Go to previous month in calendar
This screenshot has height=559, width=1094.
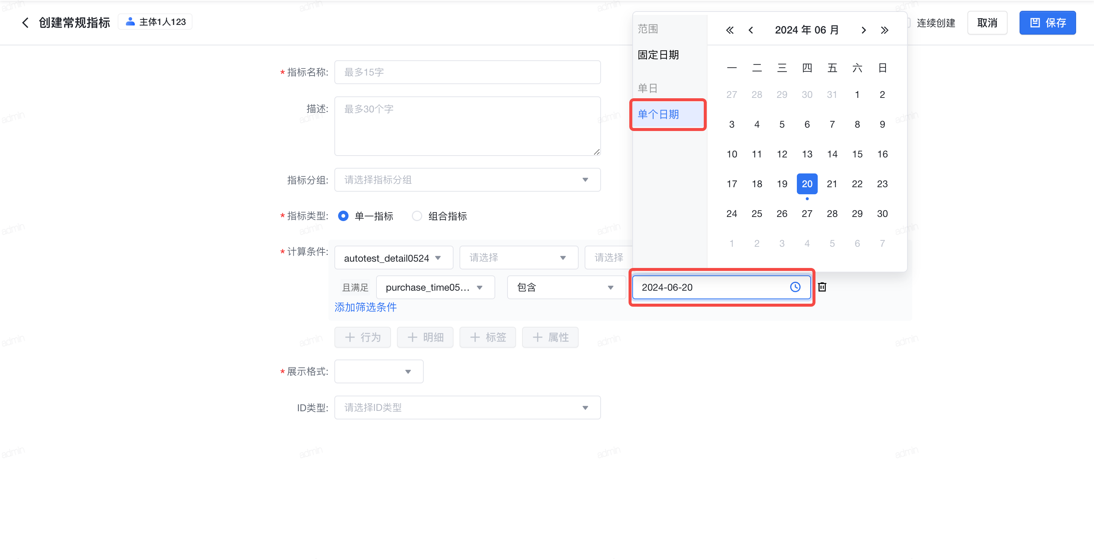click(x=751, y=30)
